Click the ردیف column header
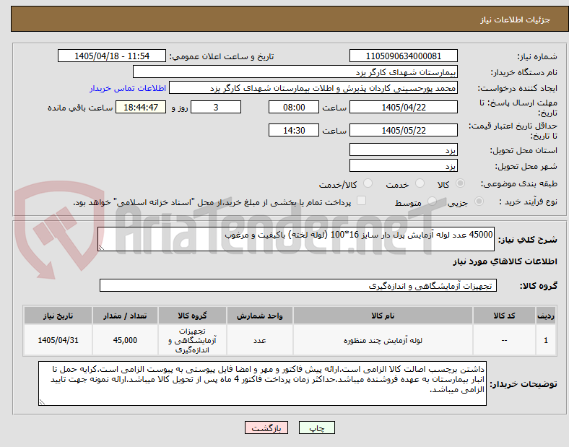This screenshot has height=447, width=569. [545, 316]
